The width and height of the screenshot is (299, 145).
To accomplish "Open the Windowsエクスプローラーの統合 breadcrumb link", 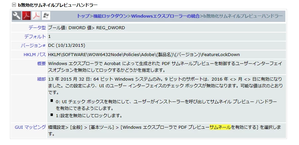I will pos(165,16).
